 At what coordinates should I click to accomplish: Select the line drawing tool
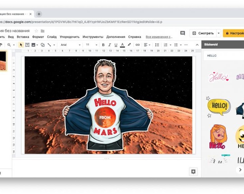point(49,45)
